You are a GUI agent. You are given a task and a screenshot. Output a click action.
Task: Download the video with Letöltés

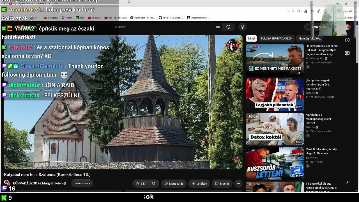[199, 184]
